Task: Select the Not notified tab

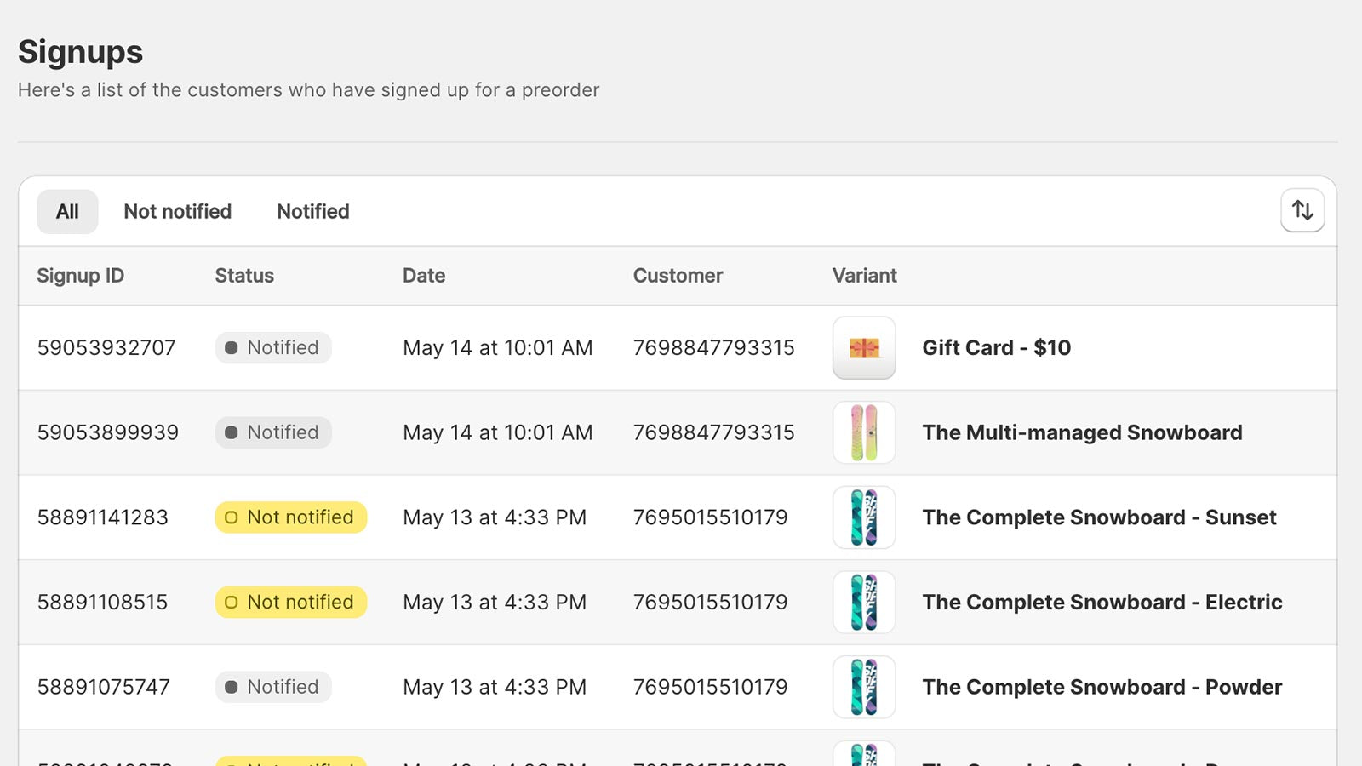Action: 177,212
